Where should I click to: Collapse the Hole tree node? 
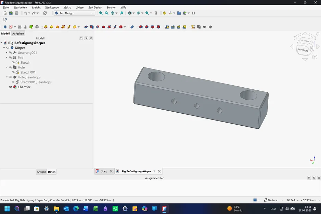coord(7,67)
